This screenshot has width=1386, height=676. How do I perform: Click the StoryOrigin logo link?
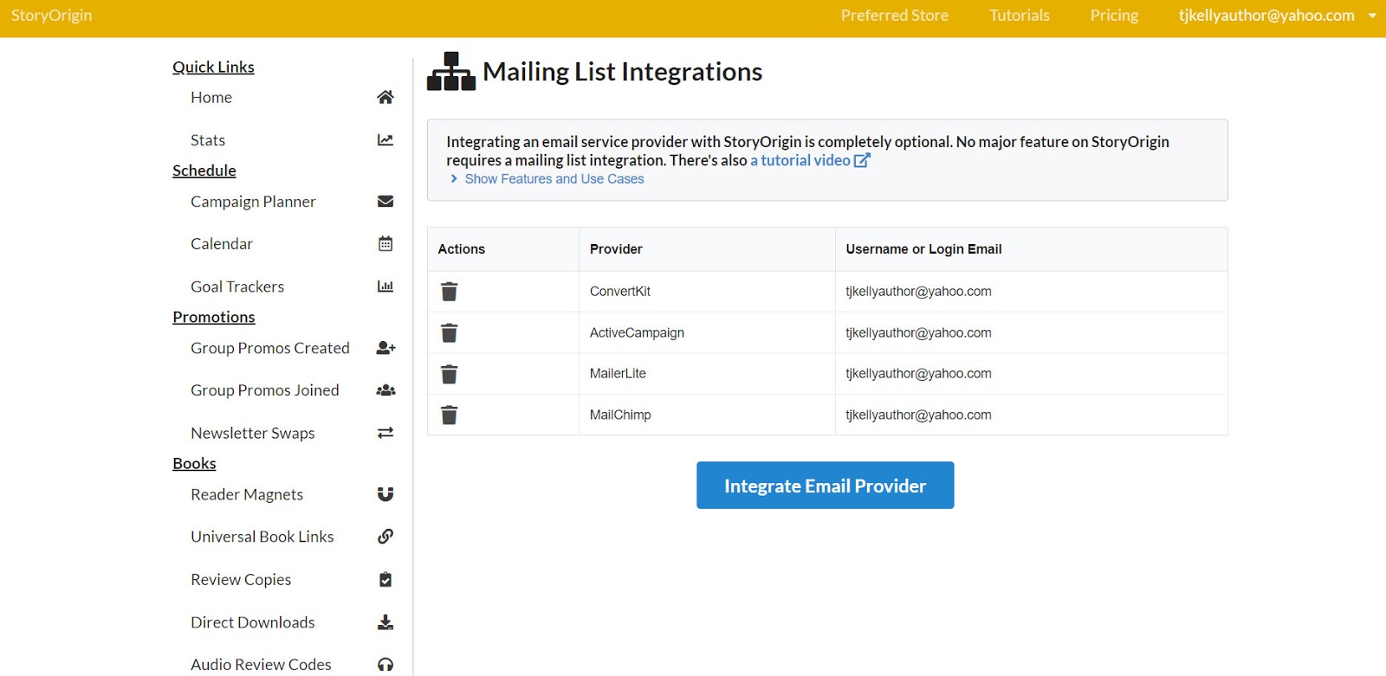tap(51, 16)
